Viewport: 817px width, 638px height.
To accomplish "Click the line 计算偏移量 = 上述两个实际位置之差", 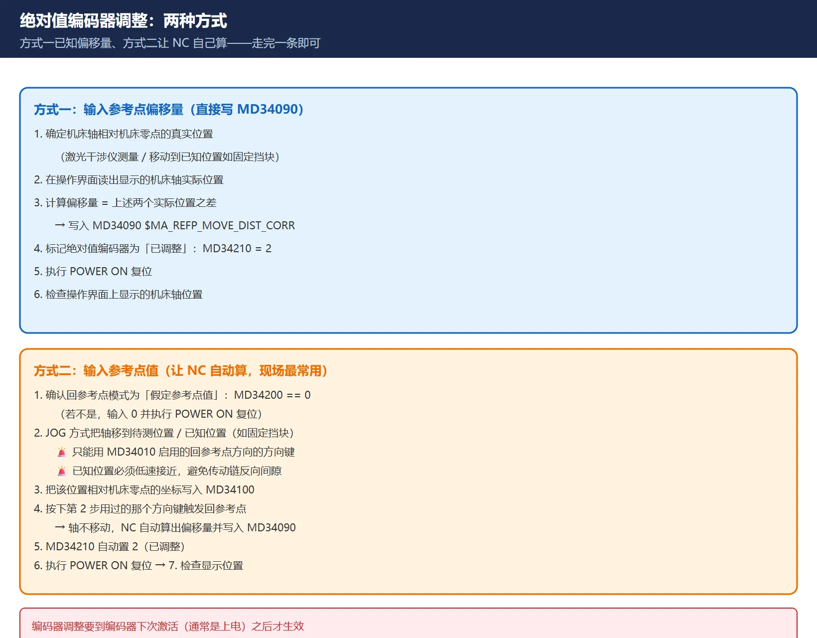I will pos(125,203).
